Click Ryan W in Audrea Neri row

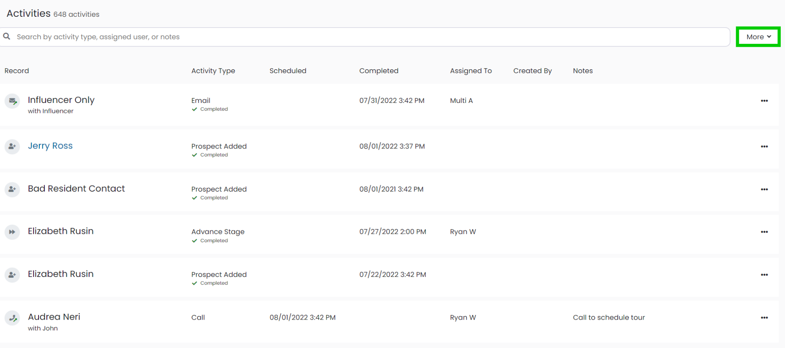[x=463, y=317]
